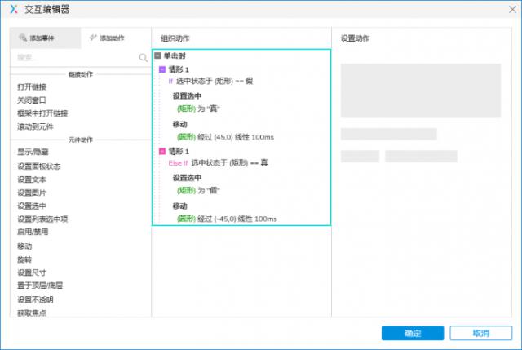Screen dimensions: 522x350
Task: Collapse the Else If 情形 1 case (pink)
Action: coord(162,151)
